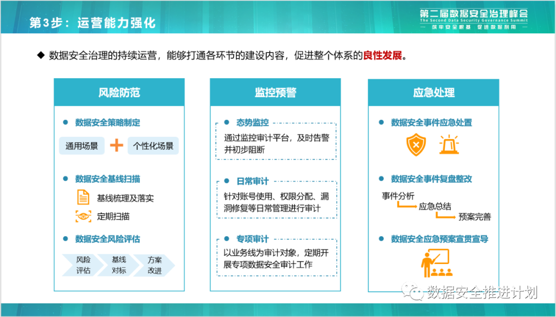Screen dimensions: 556x317
Task: Click the 专项审计 heading
Action: tap(252, 239)
